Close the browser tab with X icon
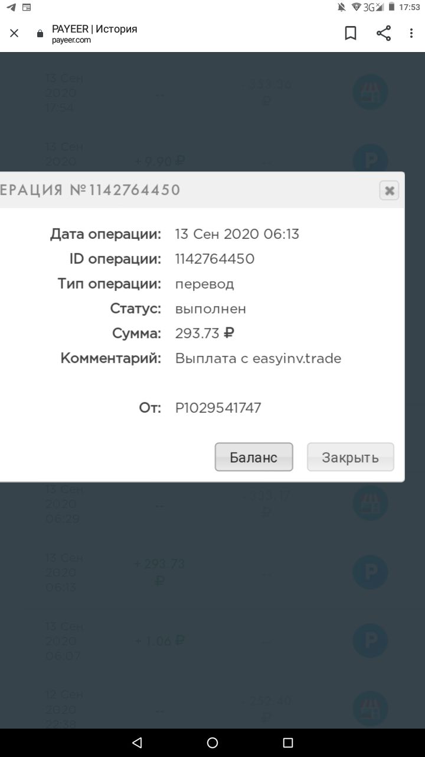 click(14, 34)
